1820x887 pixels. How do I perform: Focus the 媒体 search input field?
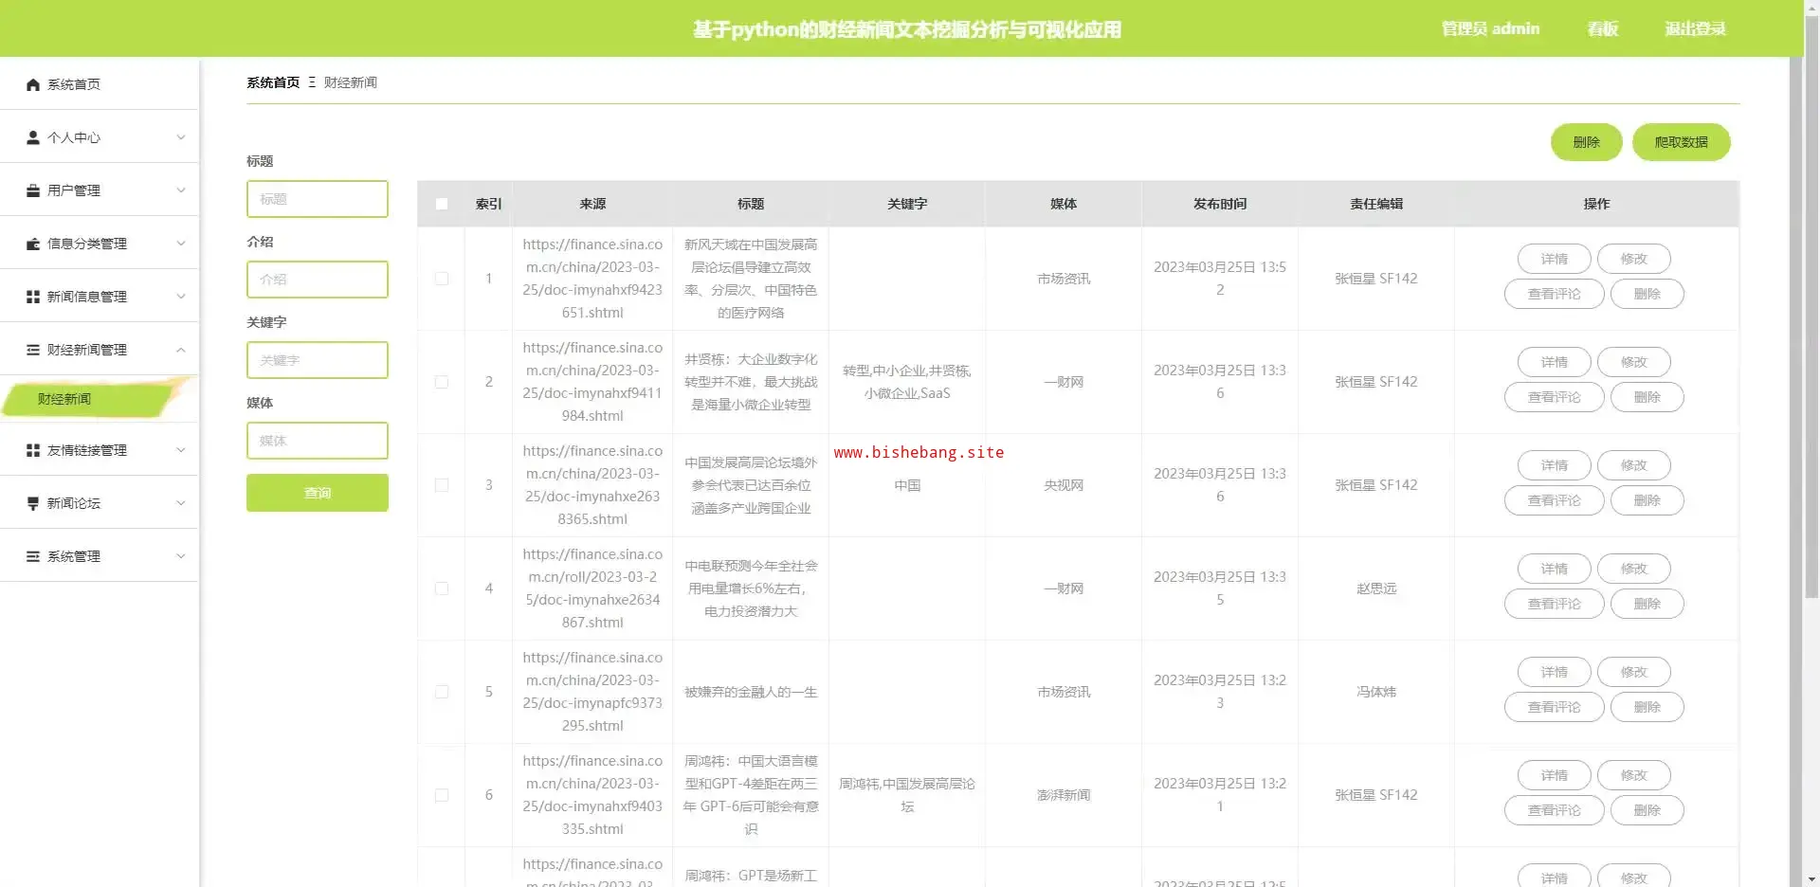pos(318,441)
